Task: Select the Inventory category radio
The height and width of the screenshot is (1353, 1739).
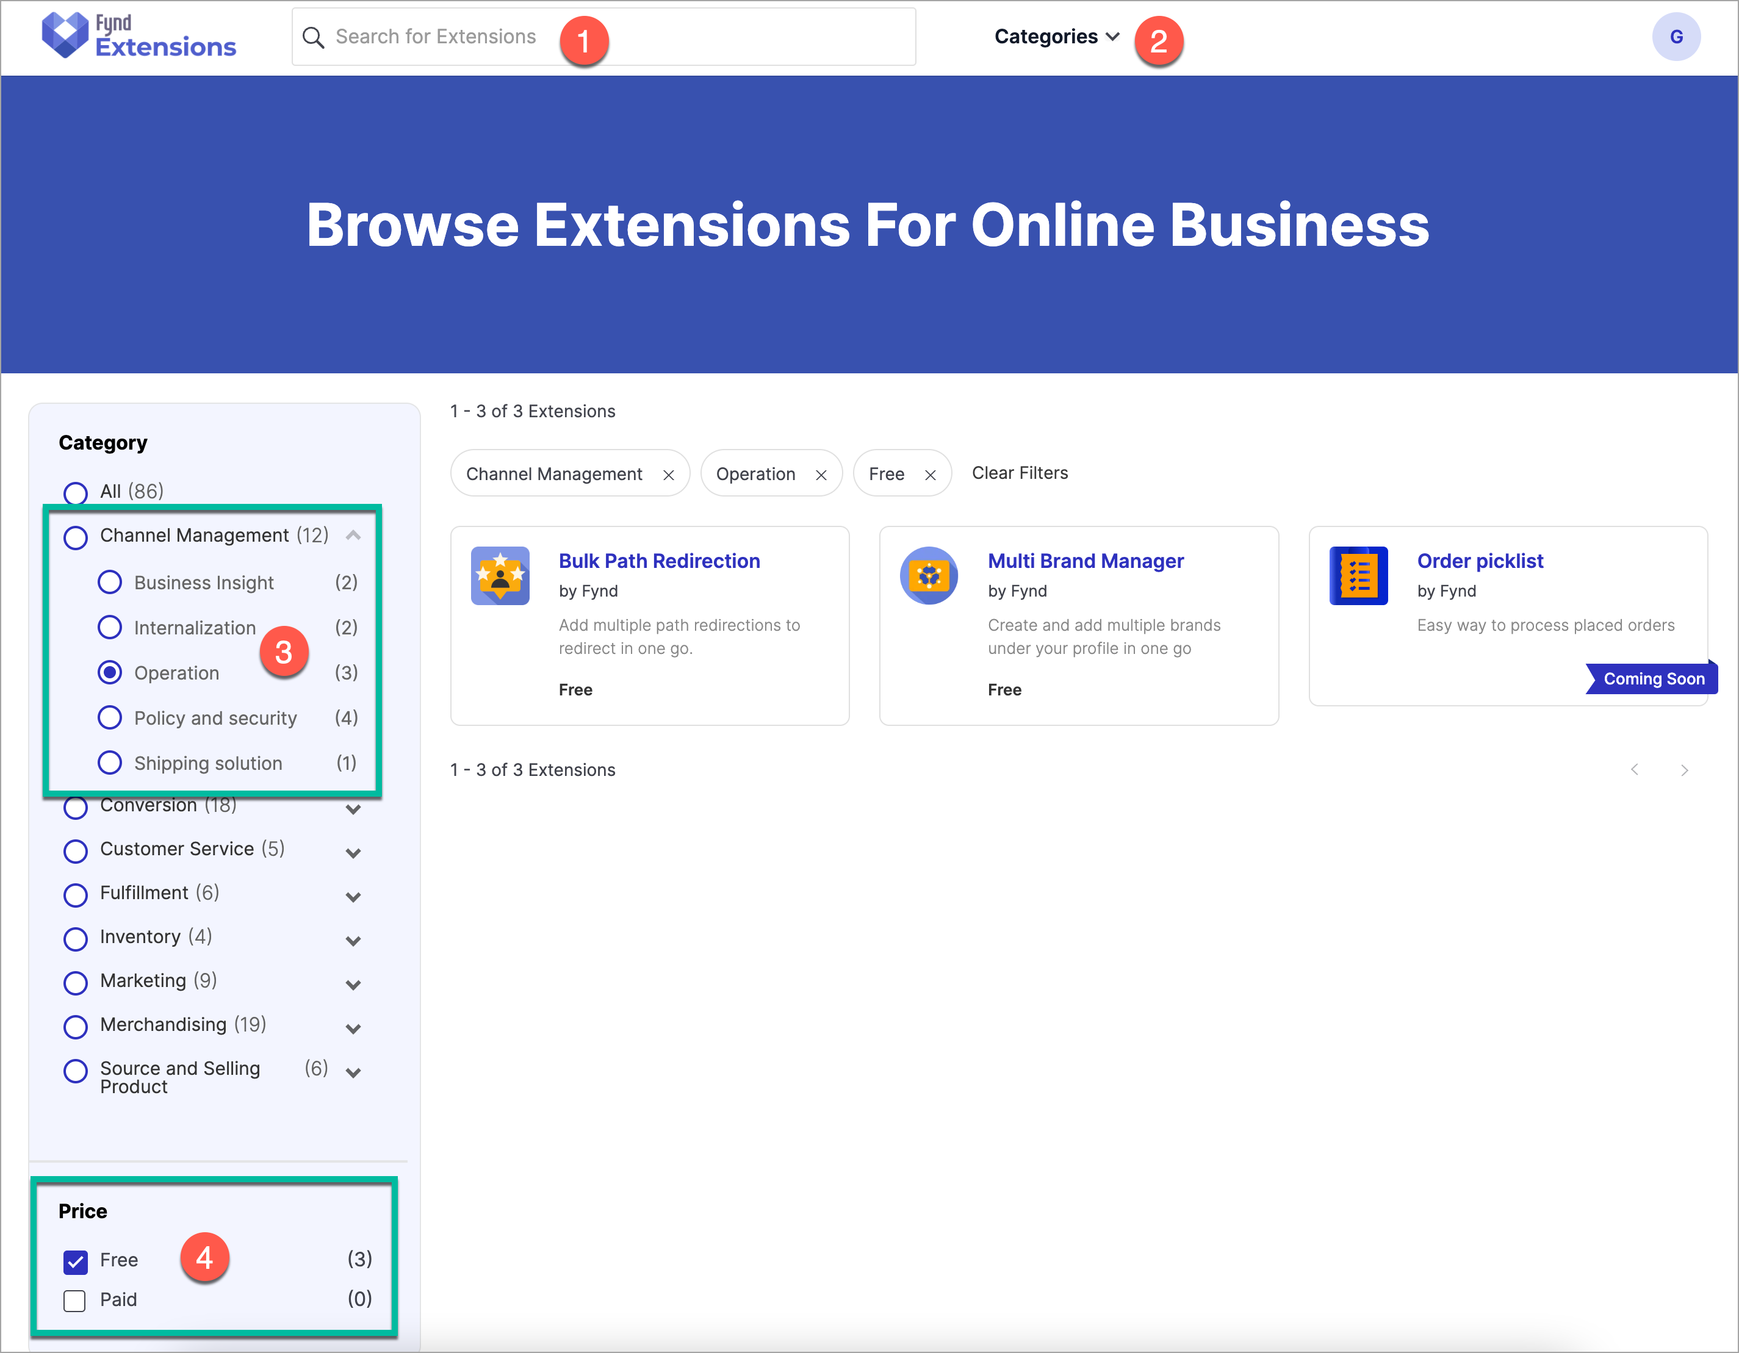Action: pyautogui.click(x=76, y=938)
